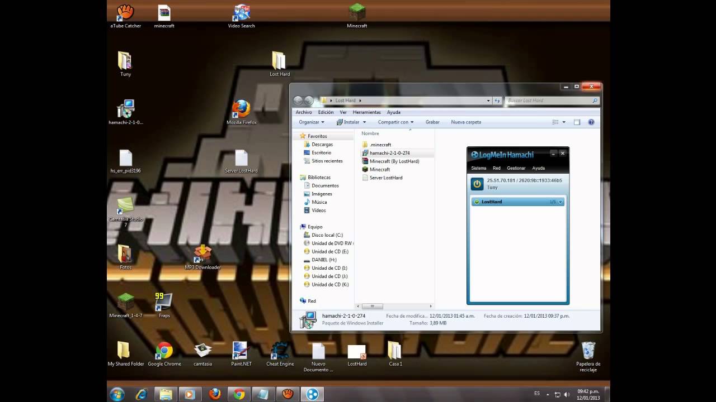Open Internet Explorer in taskbar

pos(142,394)
